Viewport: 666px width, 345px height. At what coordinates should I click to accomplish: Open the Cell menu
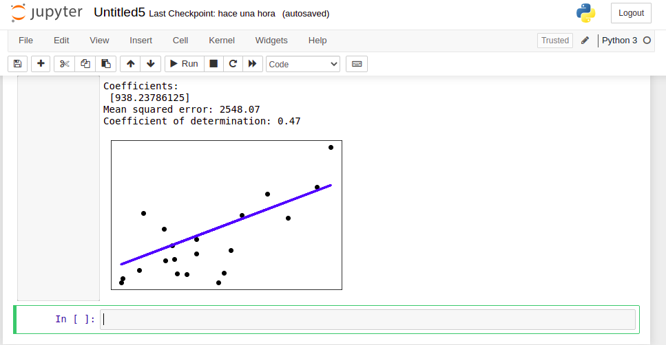180,41
